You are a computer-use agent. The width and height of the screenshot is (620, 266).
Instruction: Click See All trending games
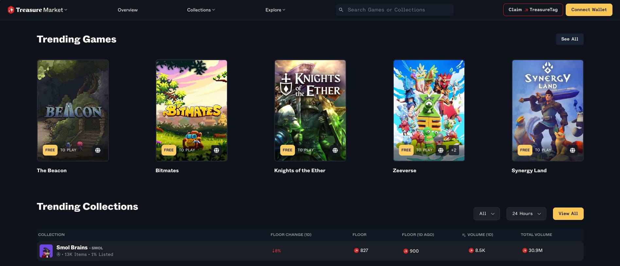570,39
